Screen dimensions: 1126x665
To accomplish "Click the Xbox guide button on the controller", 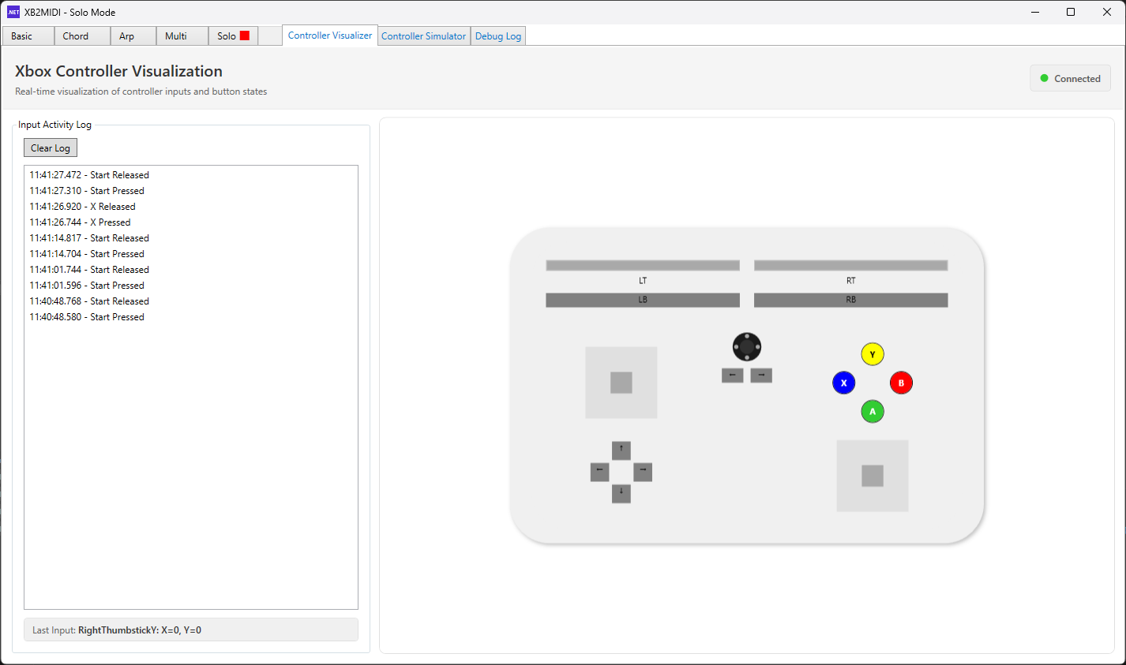I will [747, 346].
